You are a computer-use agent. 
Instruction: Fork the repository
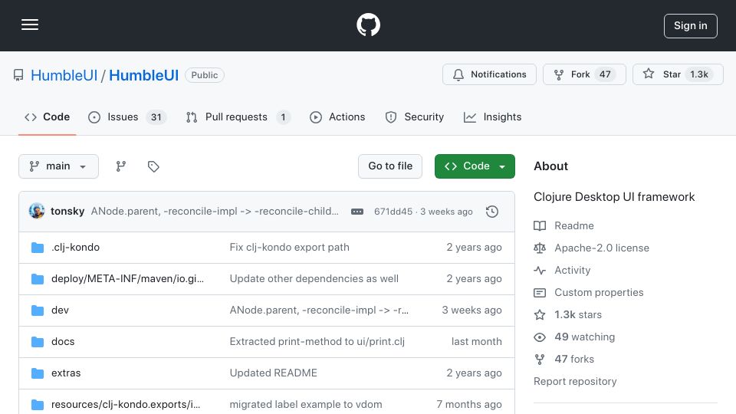tap(584, 74)
